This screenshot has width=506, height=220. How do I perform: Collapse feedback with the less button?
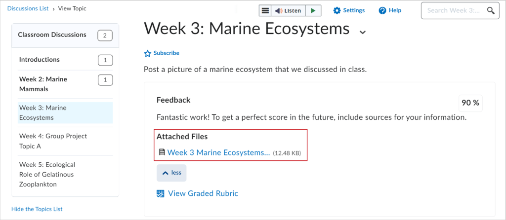(171, 173)
